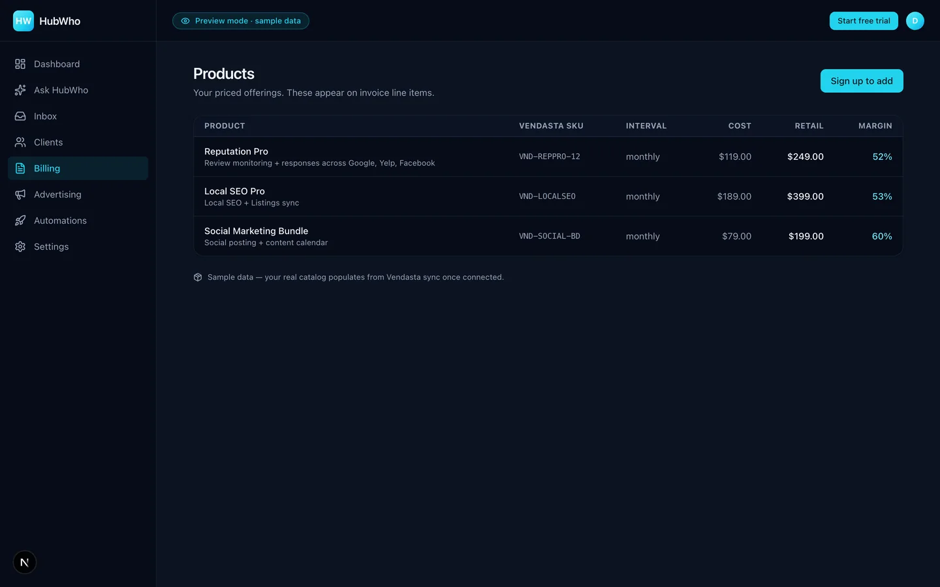Open Clients in the sidebar

tap(78, 142)
